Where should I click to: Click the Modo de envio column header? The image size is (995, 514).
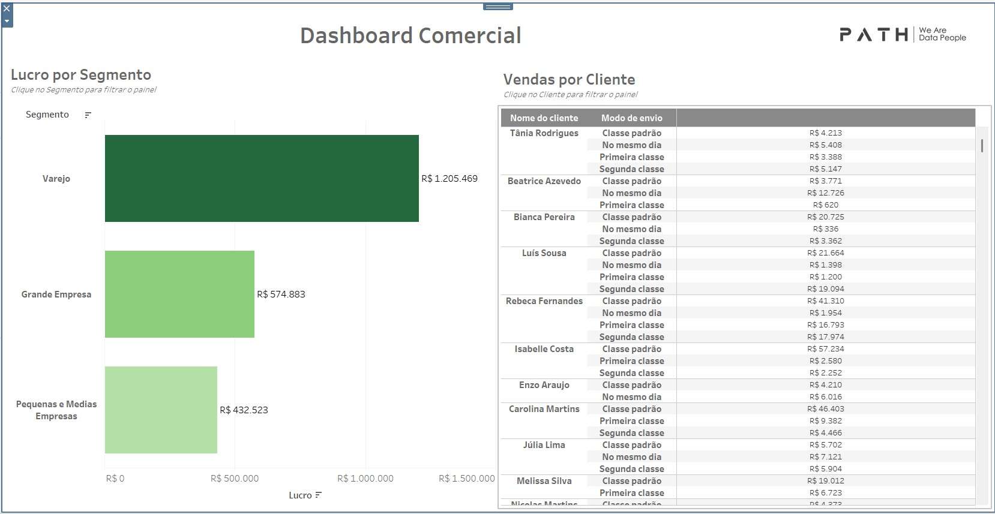631,118
